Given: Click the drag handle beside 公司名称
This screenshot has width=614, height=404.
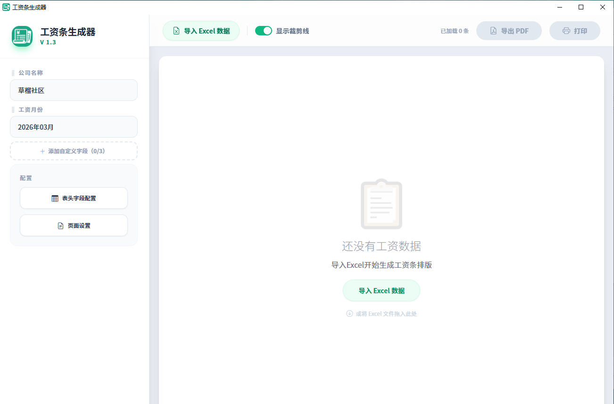Looking at the screenshot, I should (x=13, y=73).
